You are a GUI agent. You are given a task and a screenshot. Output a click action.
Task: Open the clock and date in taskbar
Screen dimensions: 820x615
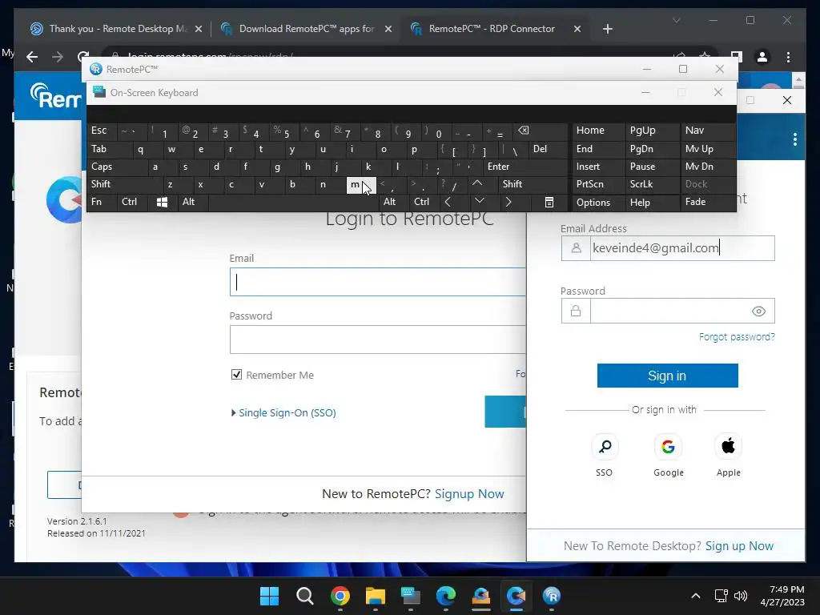tap(782, 596)
